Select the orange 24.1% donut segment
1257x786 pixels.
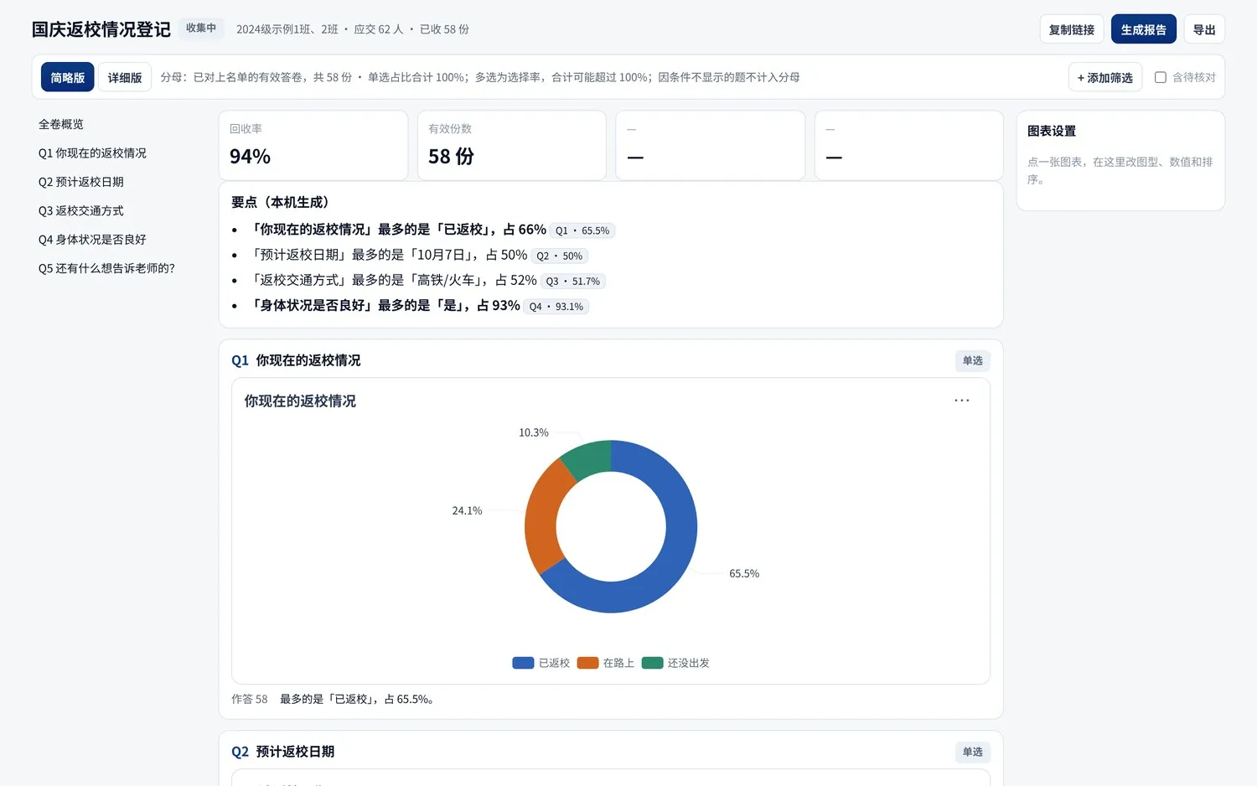point(543,517)
